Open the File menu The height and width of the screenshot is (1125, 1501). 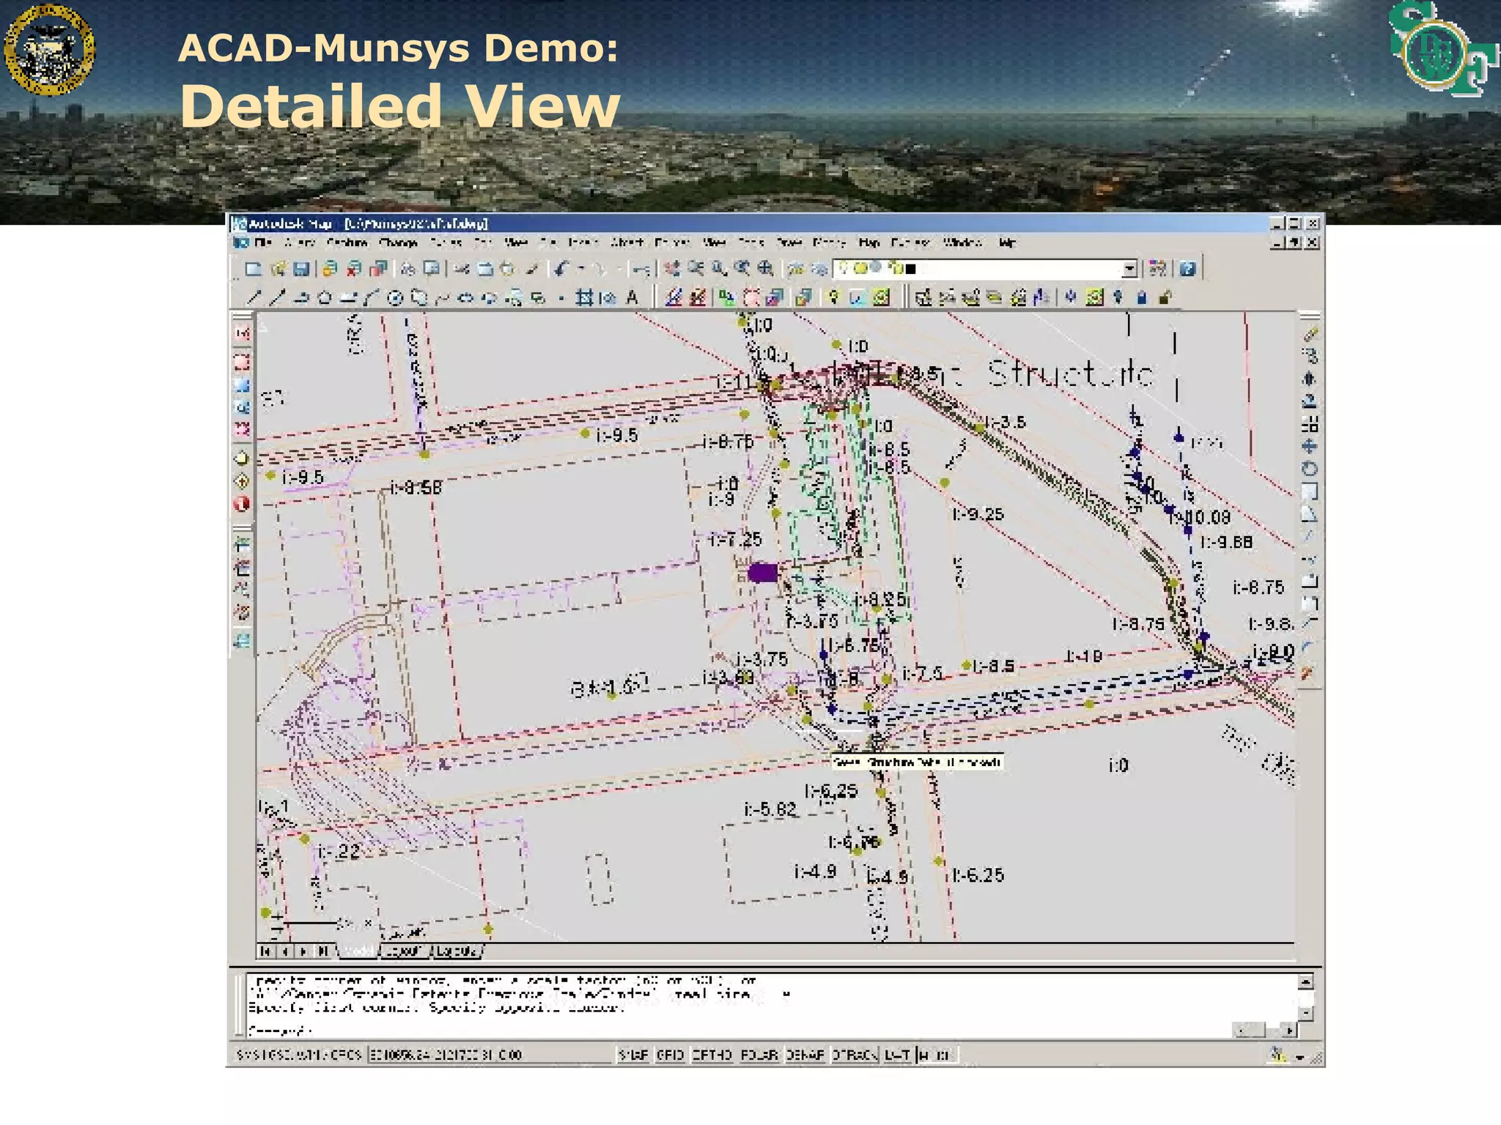[262, 242]
